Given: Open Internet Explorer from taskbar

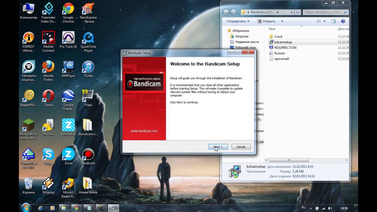Looking at the screenshot, I should (40, 208).
